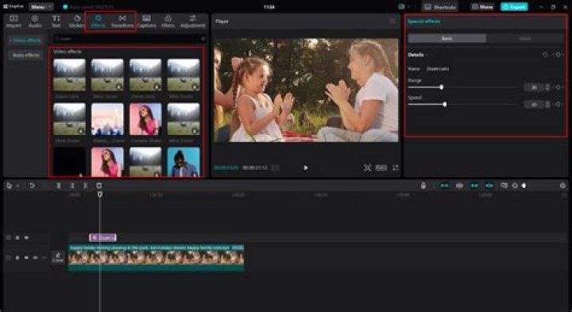
Task: Toggle auto snapping in timeline
Action: coord(460,186)
